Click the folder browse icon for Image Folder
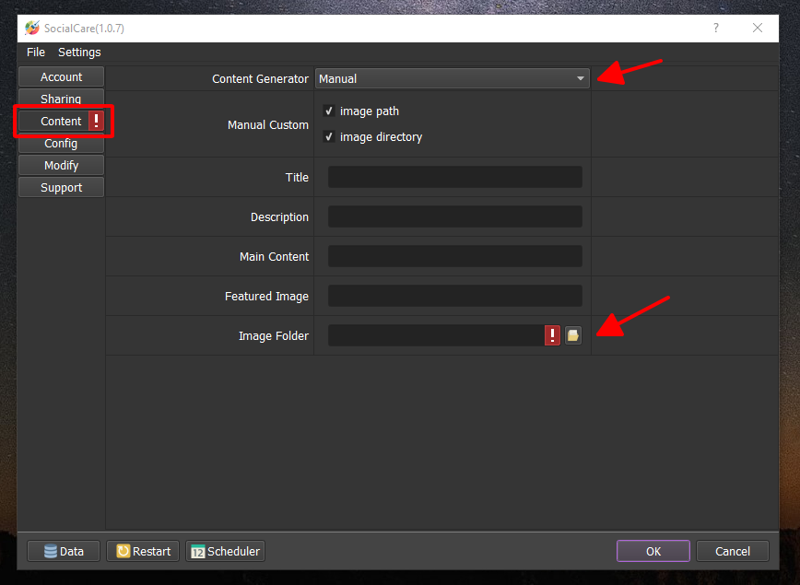 pos(573,335)
